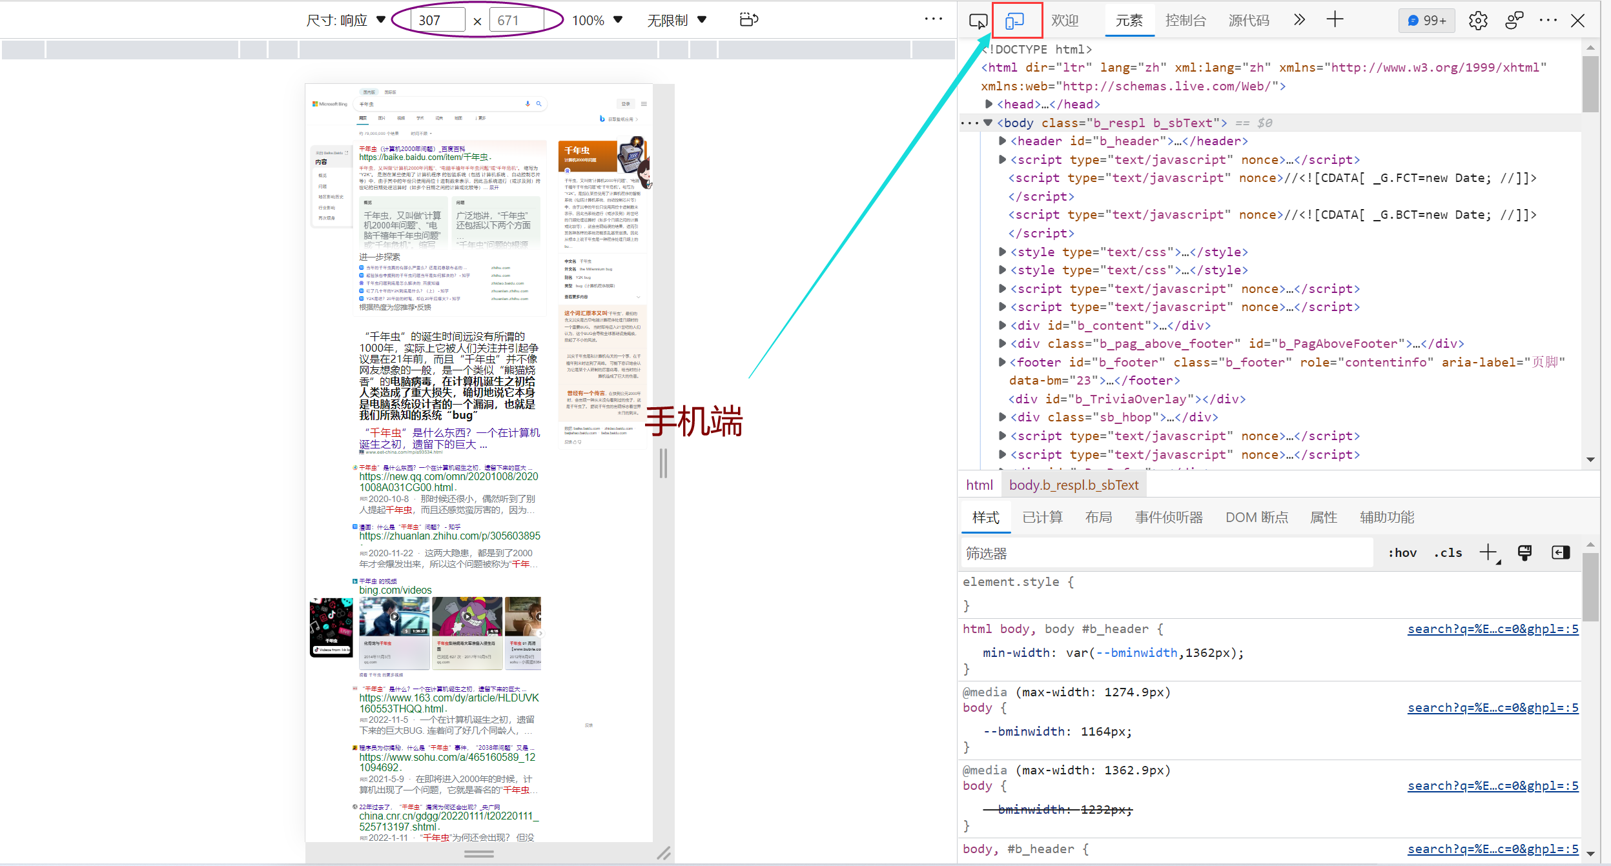Select body.b_respl.b_sbText breadcrumb
1611x866 pixels.
[1073, 485]
